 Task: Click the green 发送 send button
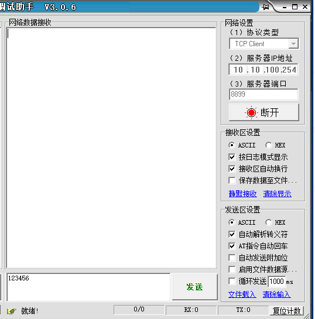(195, 287)
